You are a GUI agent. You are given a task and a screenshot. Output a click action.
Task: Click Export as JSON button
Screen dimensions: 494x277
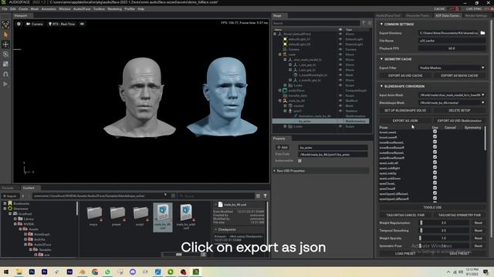[405, 121]
